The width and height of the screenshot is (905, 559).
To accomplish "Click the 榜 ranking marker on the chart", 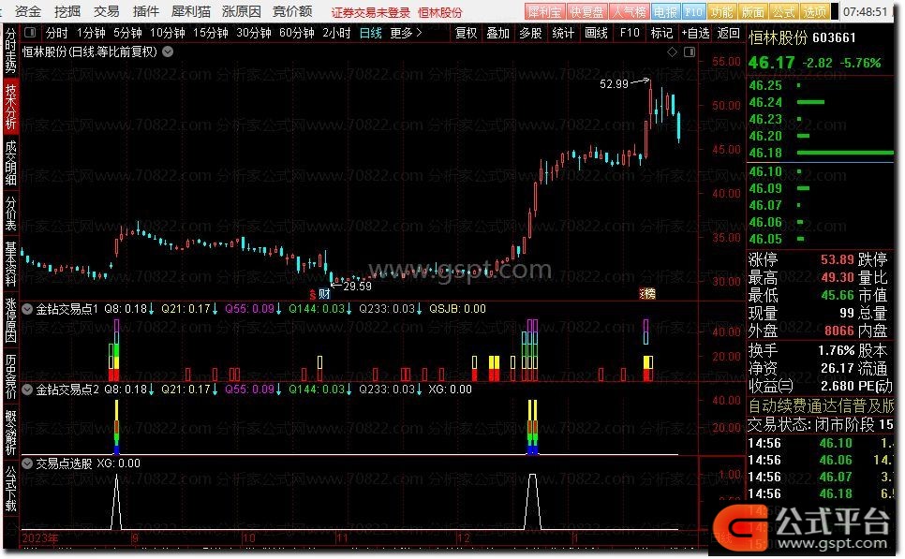I will tap(649, 294).
